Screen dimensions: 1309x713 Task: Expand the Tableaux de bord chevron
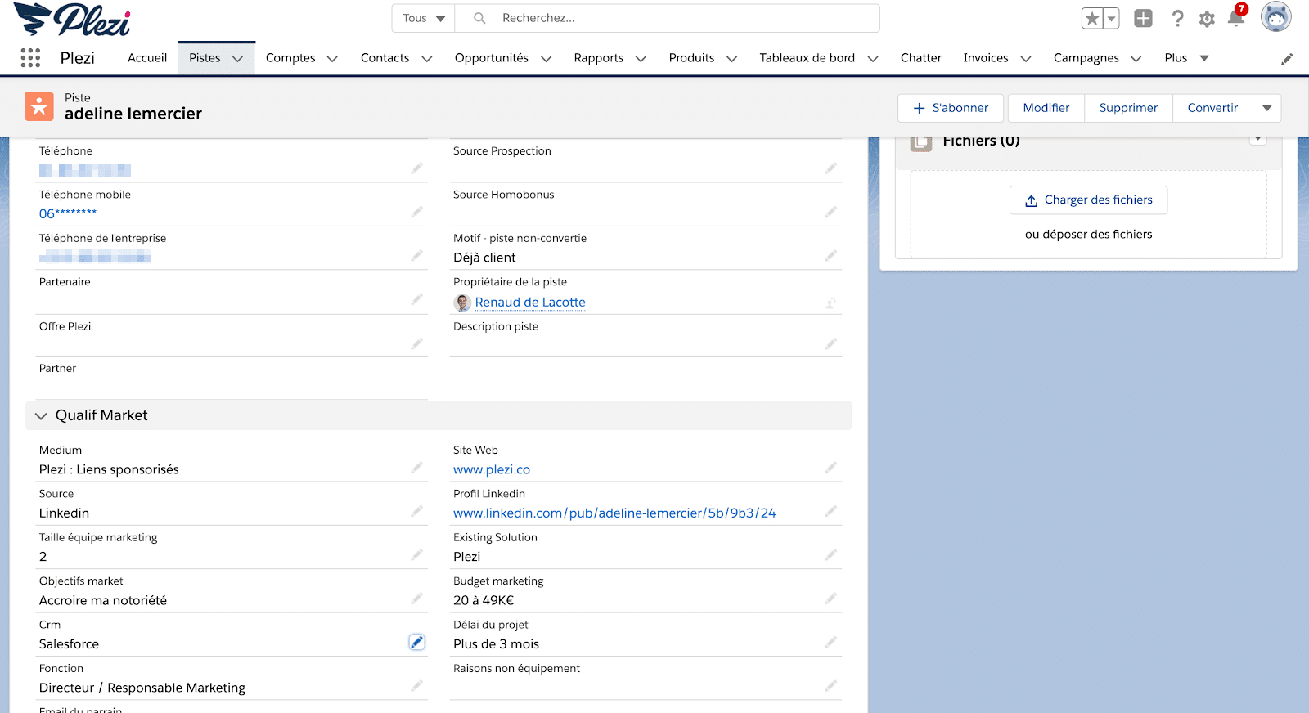873,59
